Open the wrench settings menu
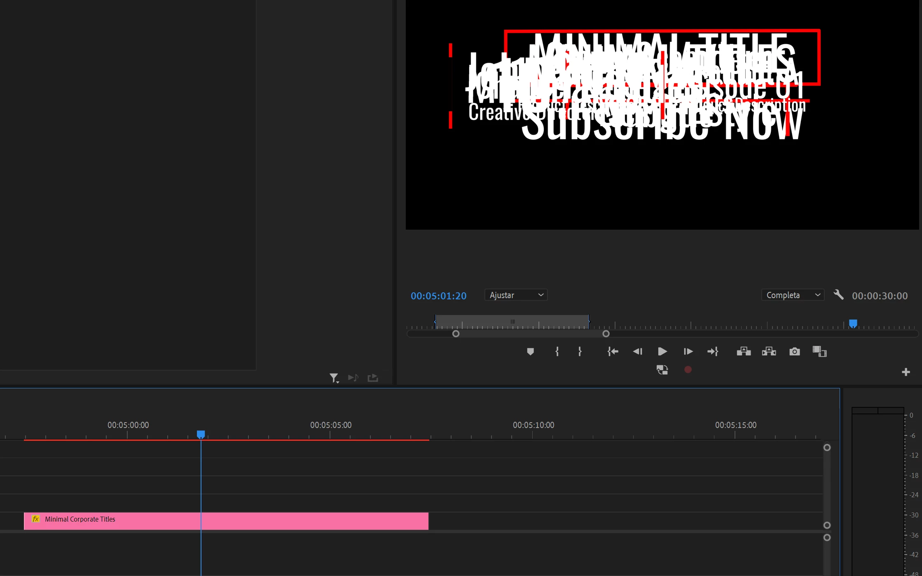The image size is (922, 576). click(x=838, y=295)
